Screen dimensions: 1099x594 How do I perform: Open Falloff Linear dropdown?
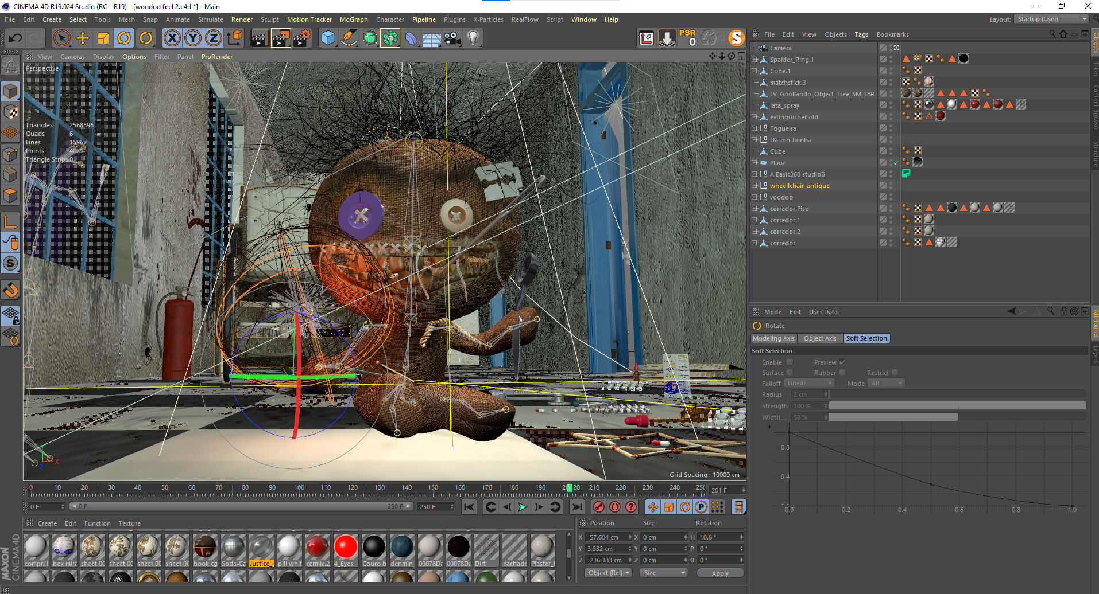[x=810, y=383]
